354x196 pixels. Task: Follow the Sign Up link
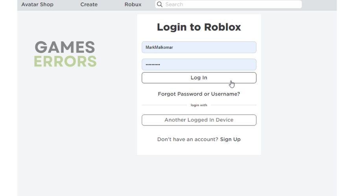[x=230, y=139]
